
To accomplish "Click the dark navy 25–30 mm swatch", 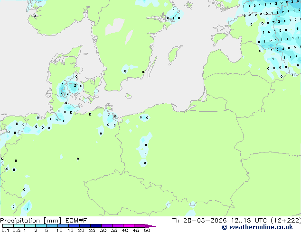I will coord(95,226).
